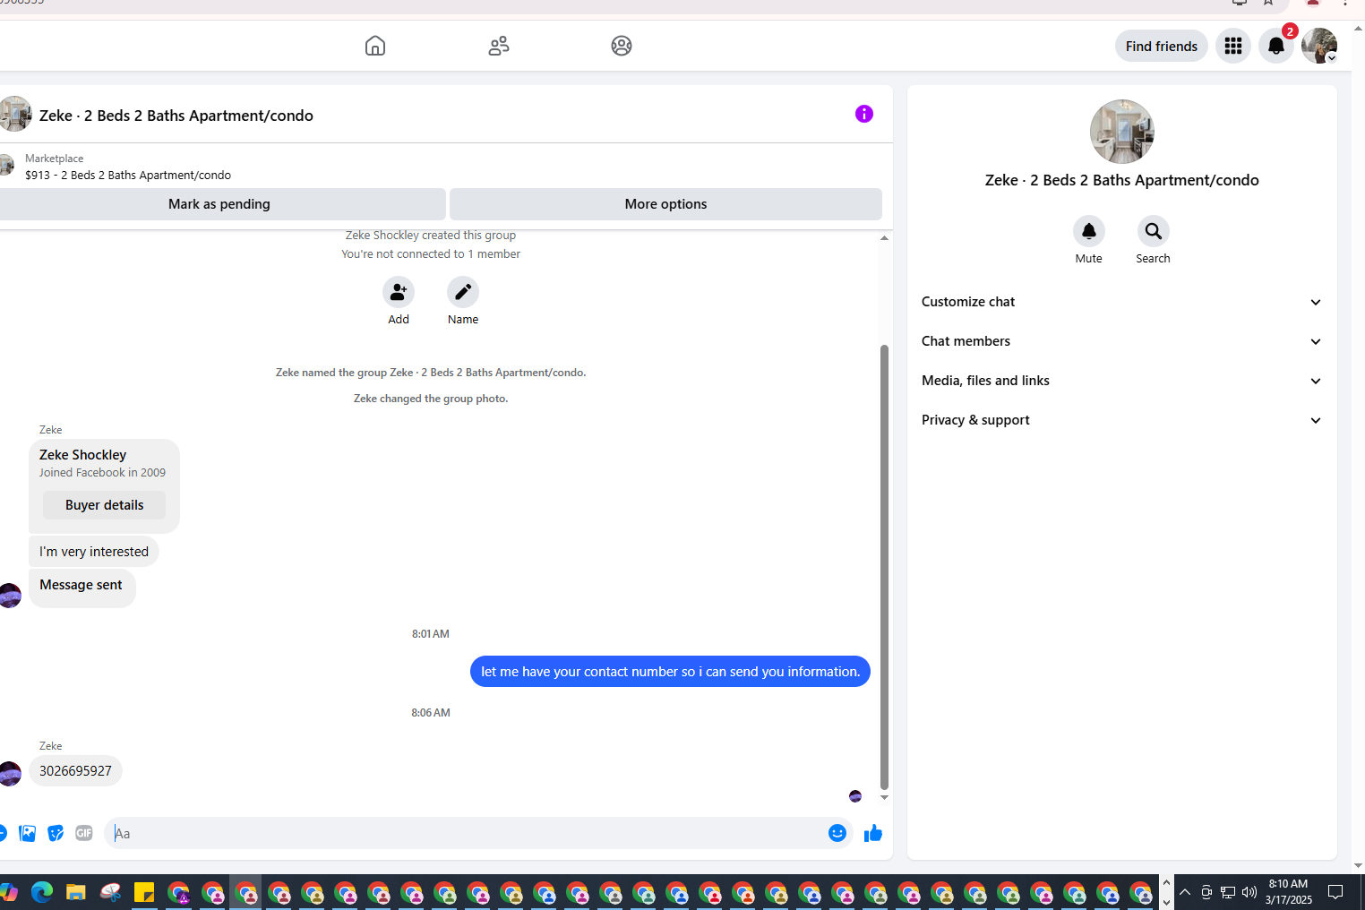Click Zeke's avatar beside the phone number
The image size is (1365, 910).
(10, 773)
